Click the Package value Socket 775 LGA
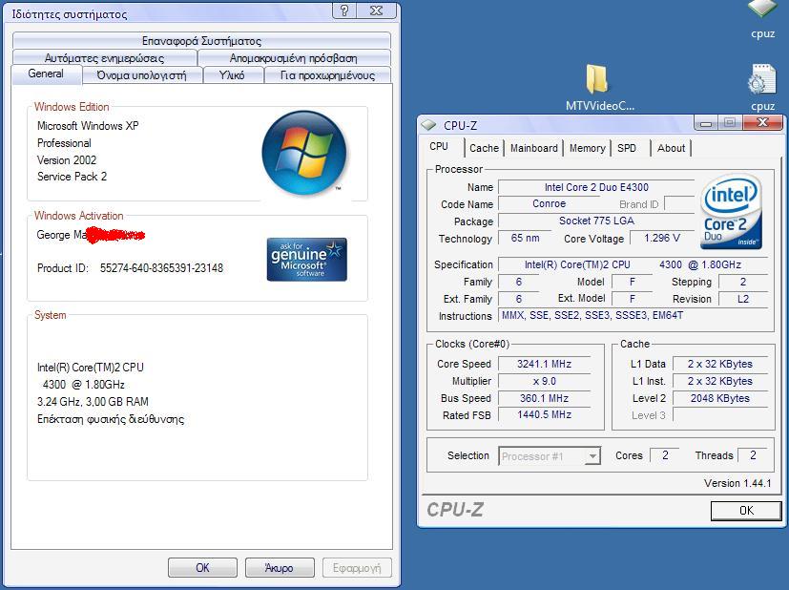Viewport: 789px width, 590px height. point(596,221)
